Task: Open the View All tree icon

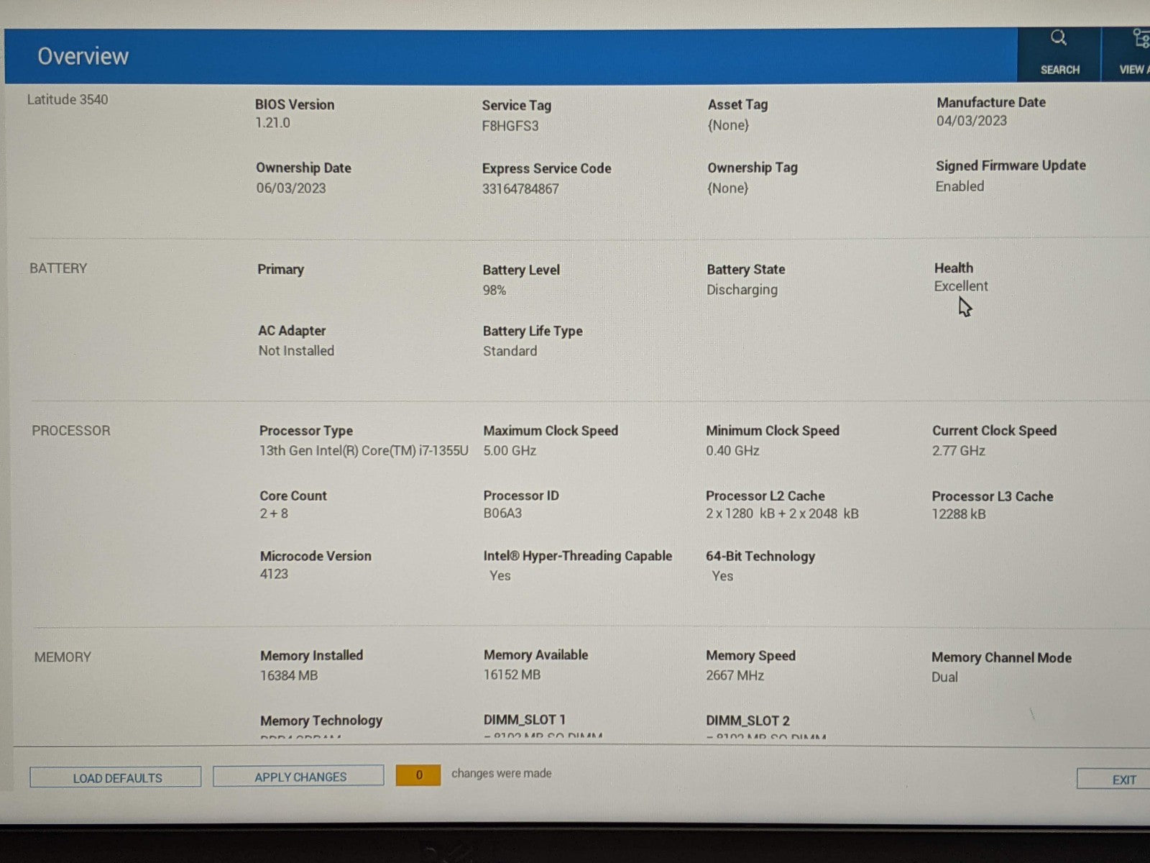Action: tap(1140, 38)
